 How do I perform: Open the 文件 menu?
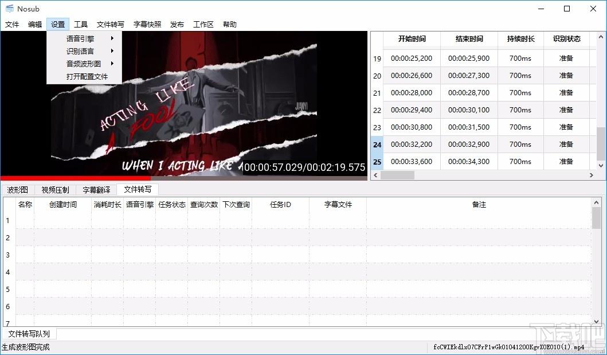[12, 25]
